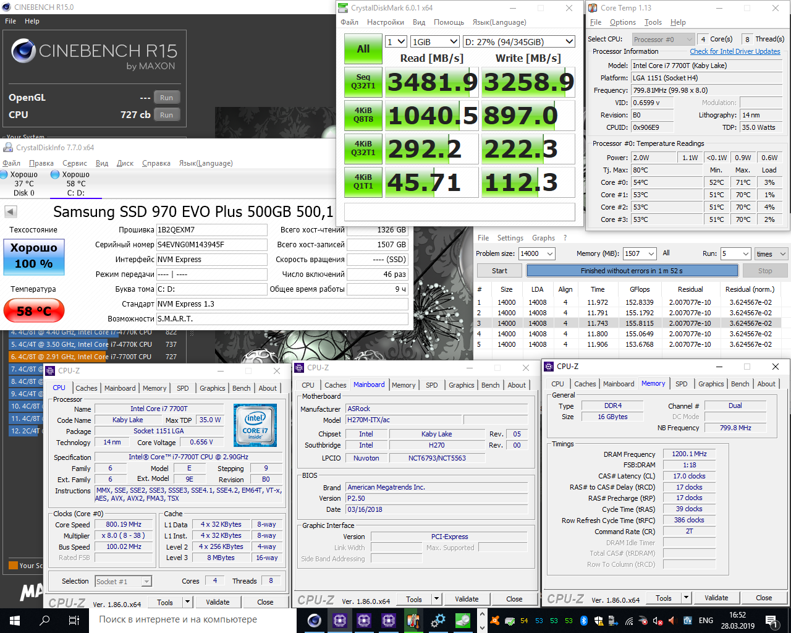Screen dimensions: 791x633
Task: Expand the Run count dropdown showing 5
Action: click(x=735, y=253)
